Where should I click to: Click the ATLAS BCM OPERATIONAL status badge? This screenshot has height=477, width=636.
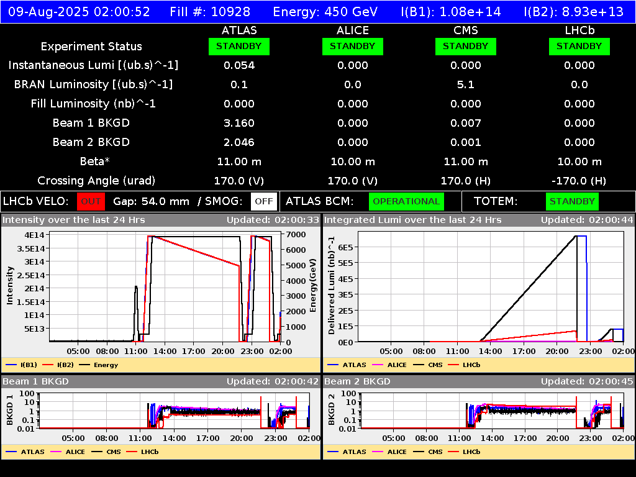(x=406, y=201)
